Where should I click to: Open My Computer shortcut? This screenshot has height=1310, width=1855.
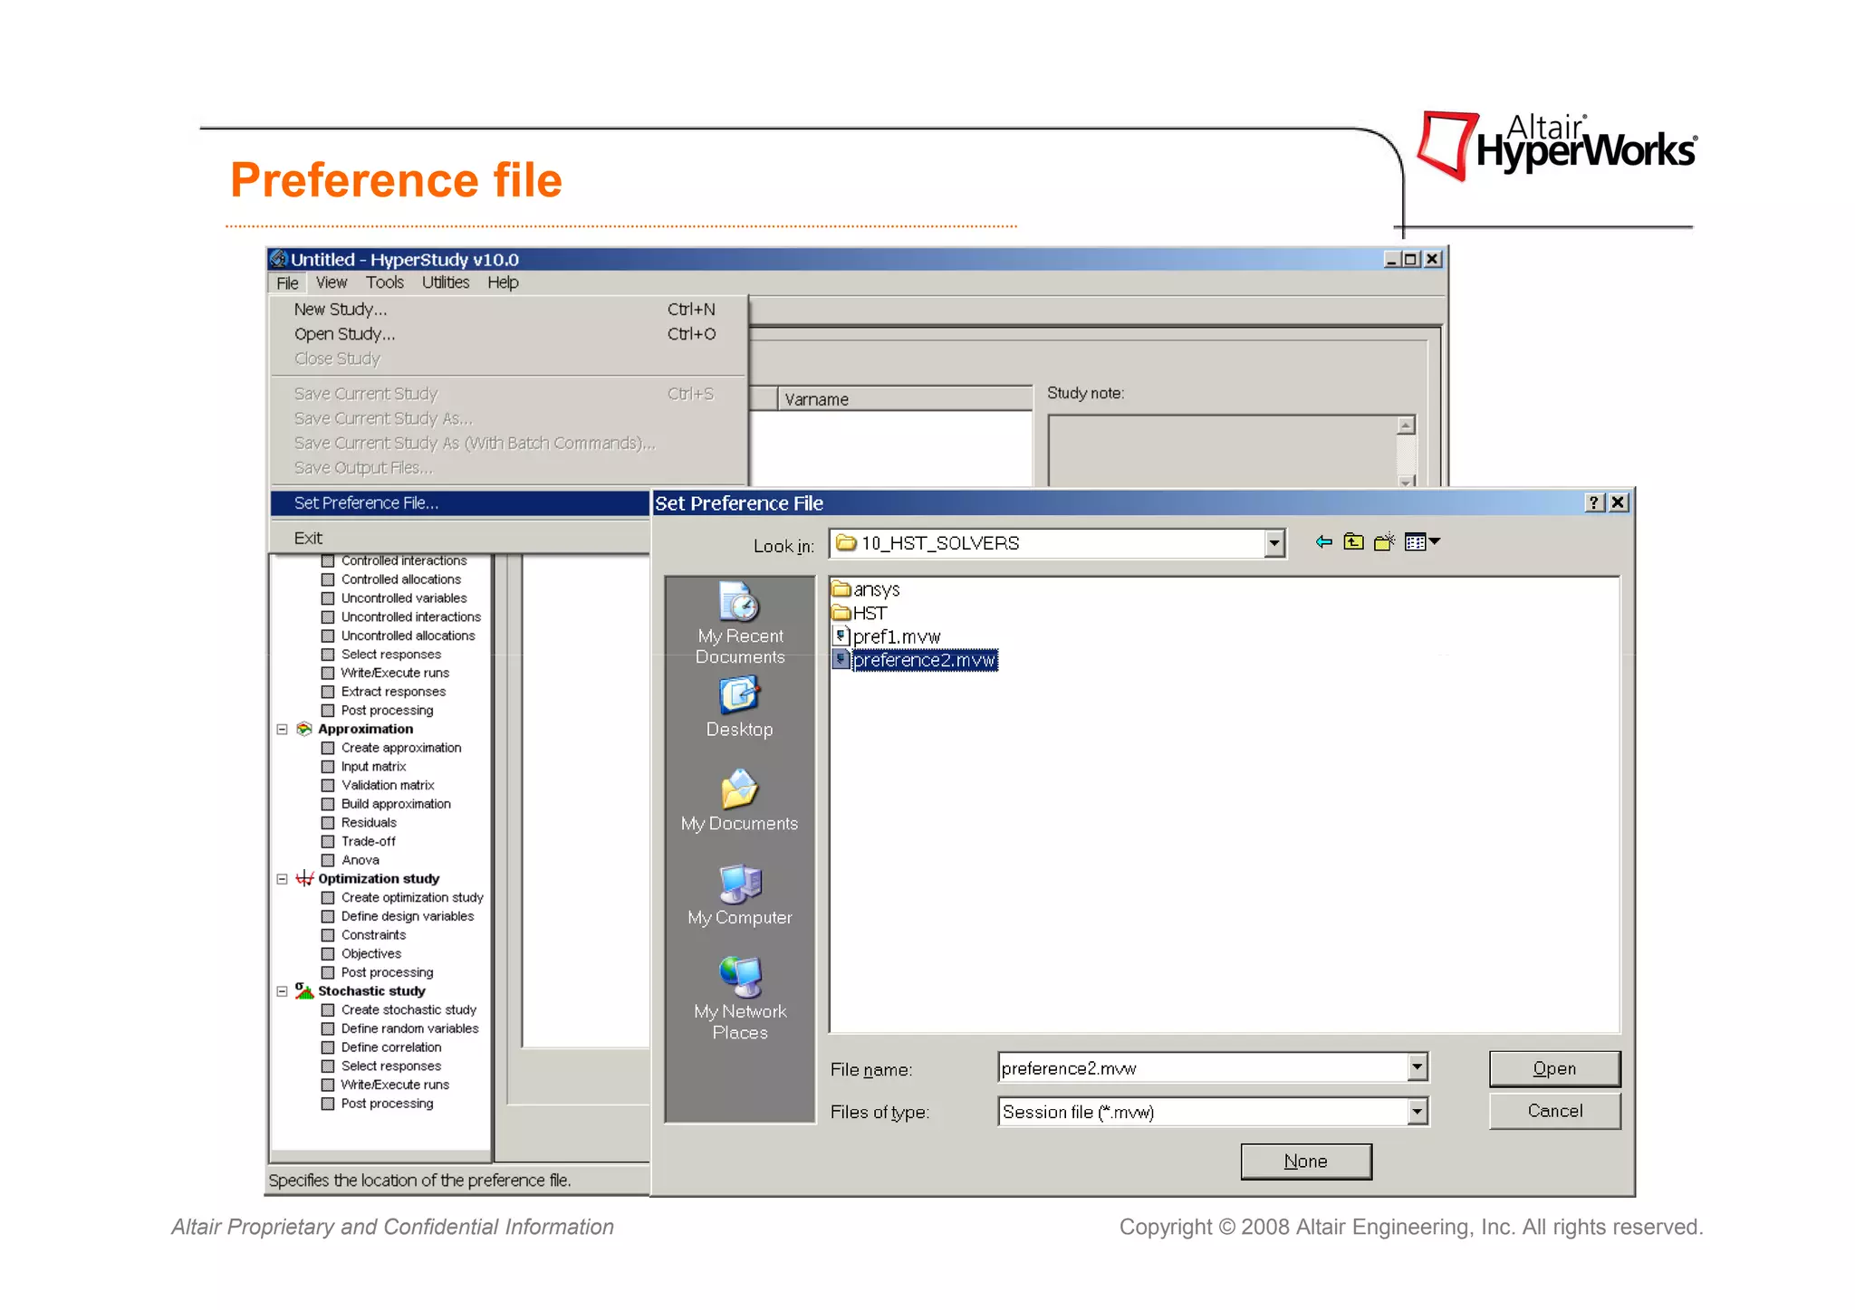click(739, 895)
